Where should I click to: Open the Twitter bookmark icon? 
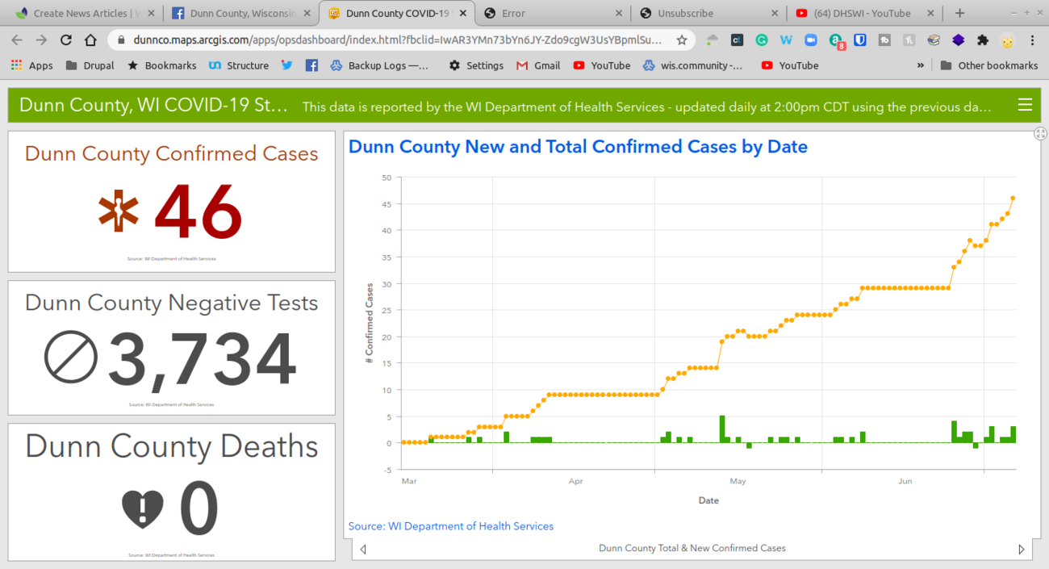(x=286, y=65)
